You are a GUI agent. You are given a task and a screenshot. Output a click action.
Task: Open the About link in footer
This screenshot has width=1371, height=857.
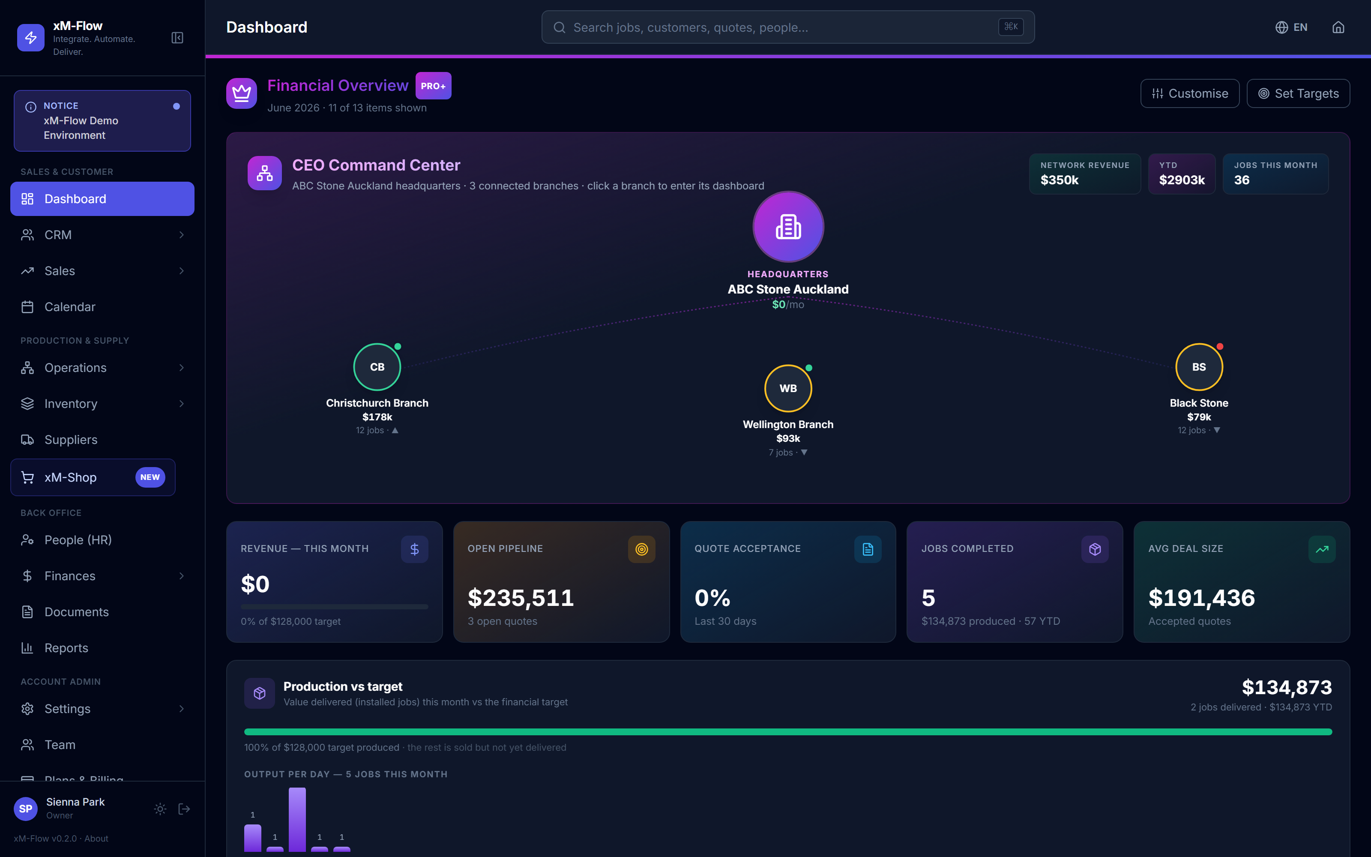[x=96, y=838]
